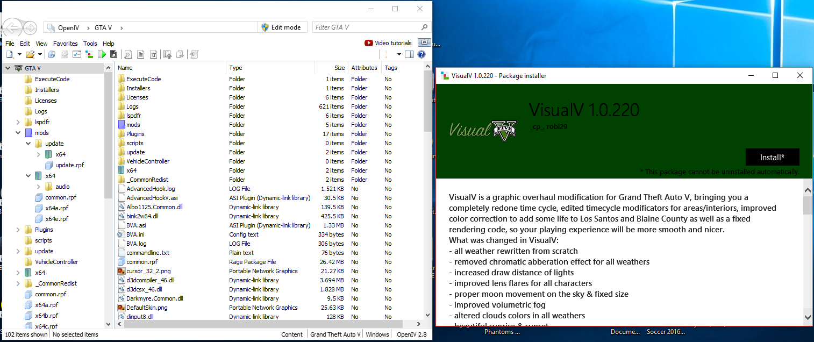Click the blue help question mark icon
Image resolution: width=814 pixels, height=342 pixels.
click(x=421, y=54)
